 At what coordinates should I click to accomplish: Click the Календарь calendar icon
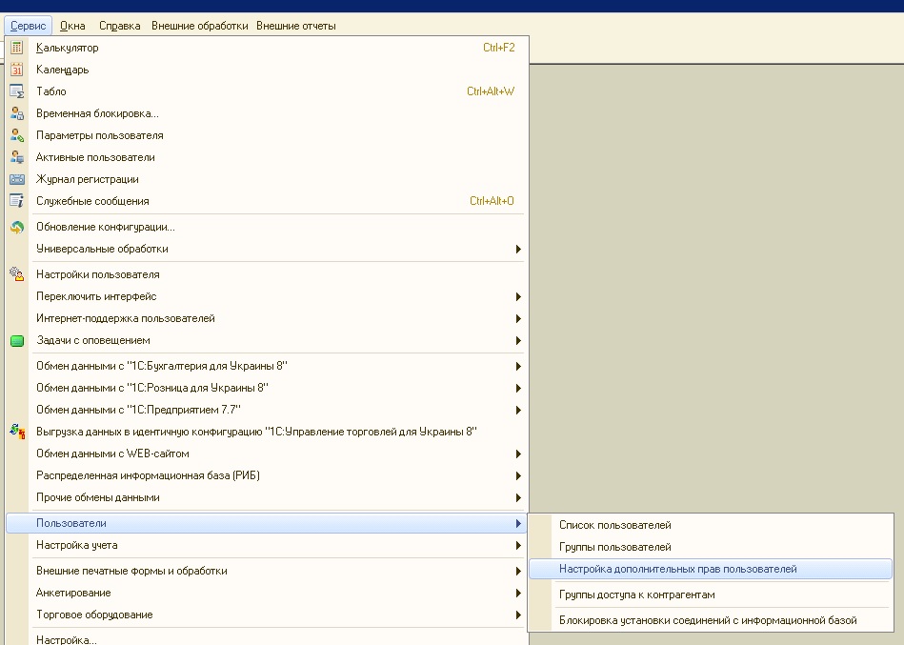[17, 70]
